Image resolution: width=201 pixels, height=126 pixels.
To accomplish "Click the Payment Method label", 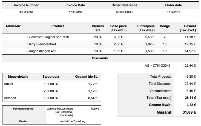I will tap(23, 109).
